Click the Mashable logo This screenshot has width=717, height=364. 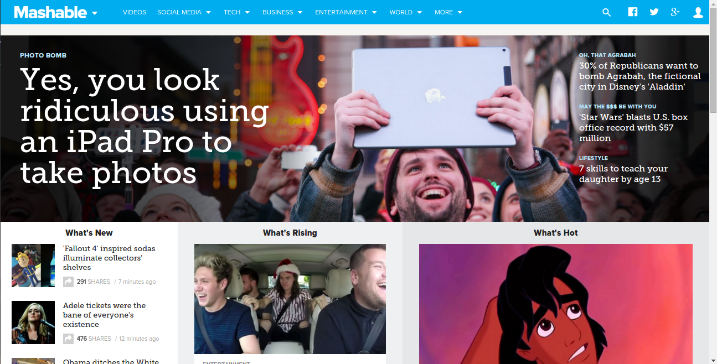50,12
